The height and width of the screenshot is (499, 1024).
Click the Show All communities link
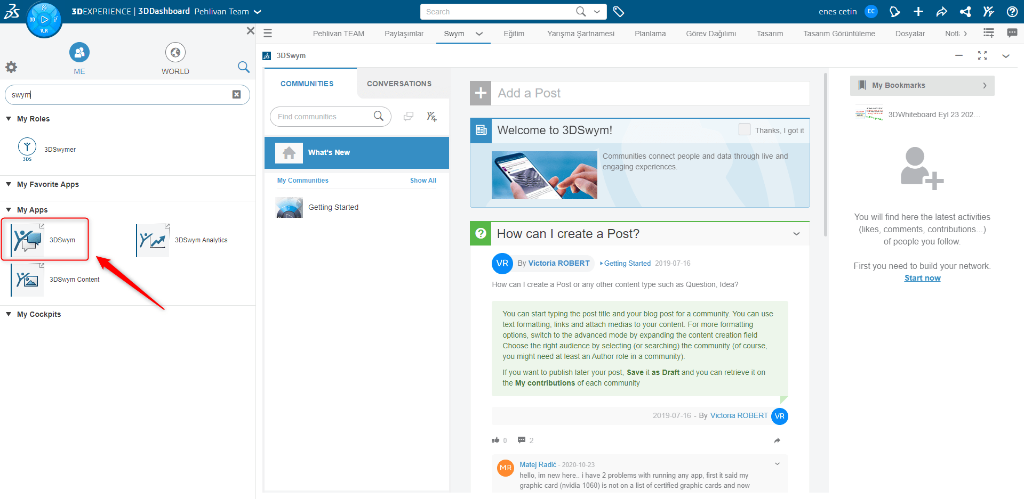(x=423, y=181)
